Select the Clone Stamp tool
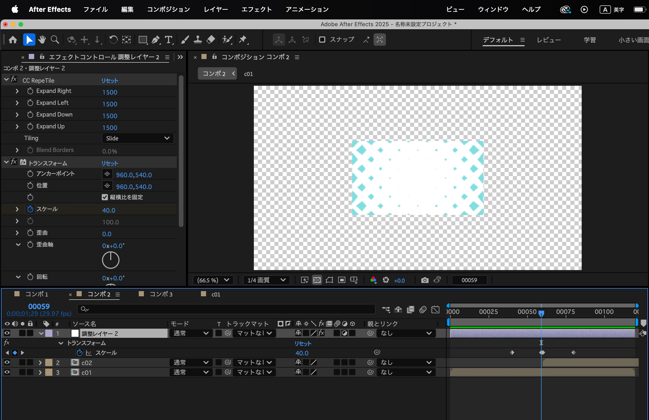649x420 pixels. click(198, 40)
